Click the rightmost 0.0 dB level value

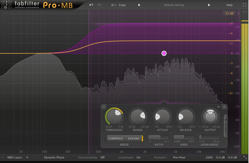coord(232,158)
